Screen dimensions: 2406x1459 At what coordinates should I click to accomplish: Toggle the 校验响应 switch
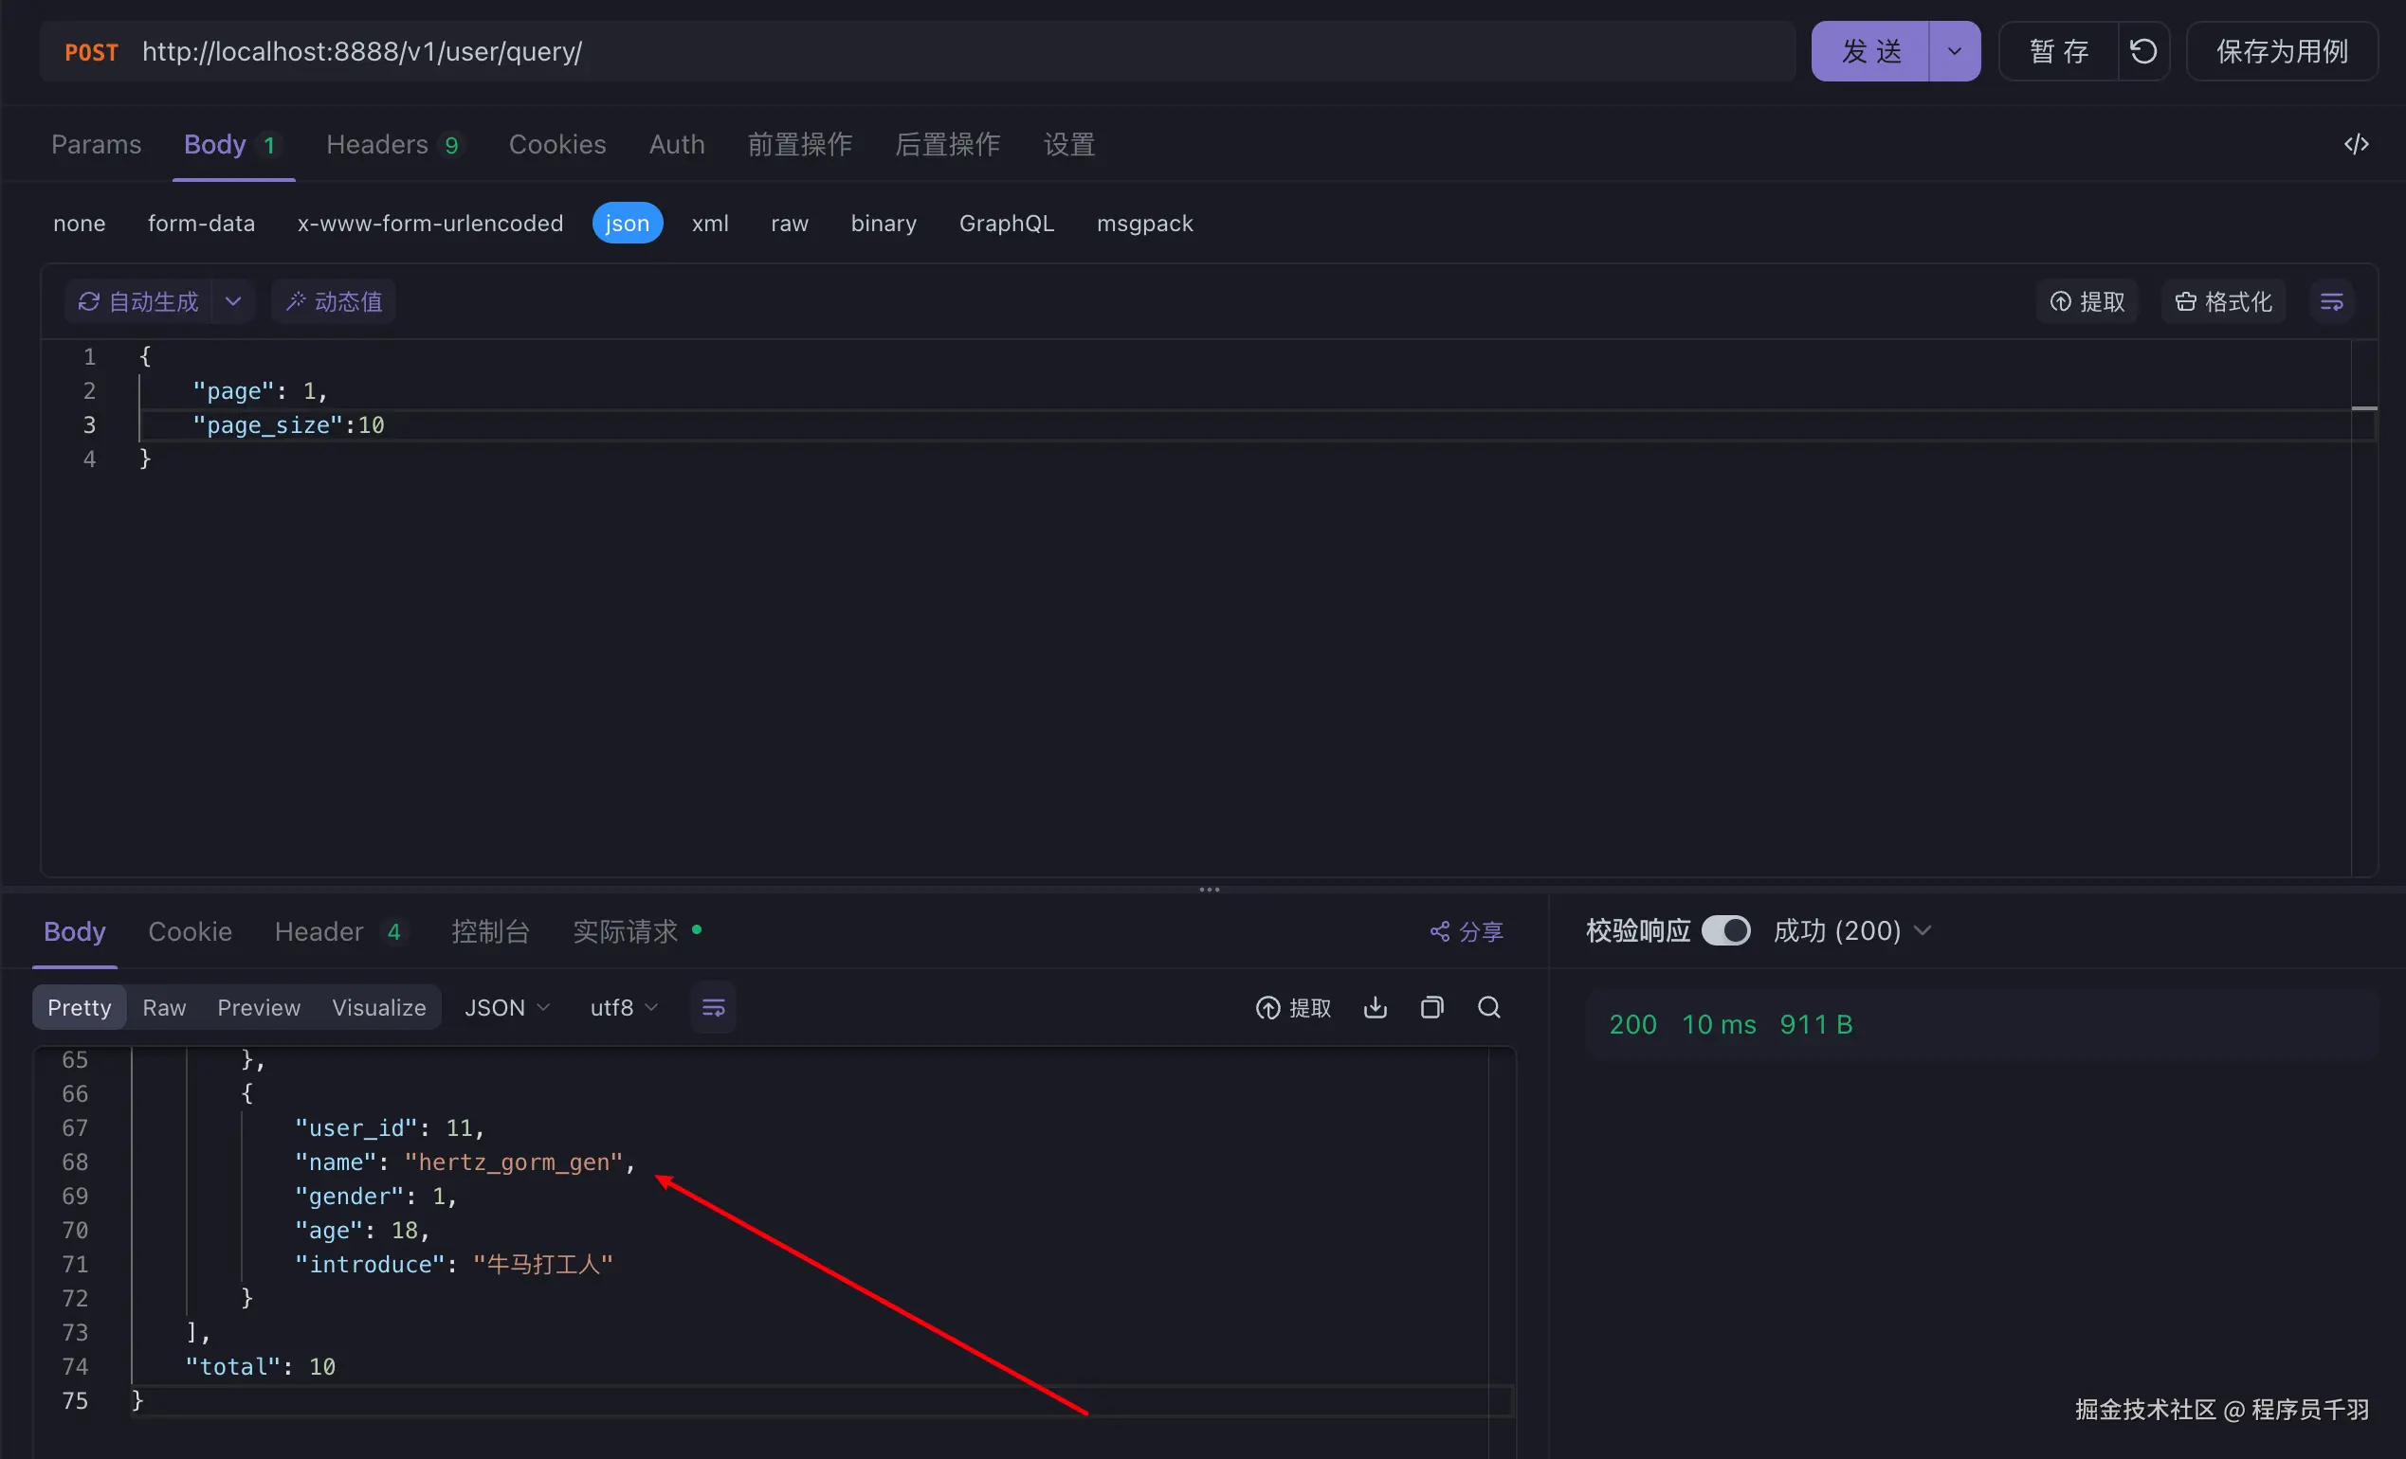1725,930
